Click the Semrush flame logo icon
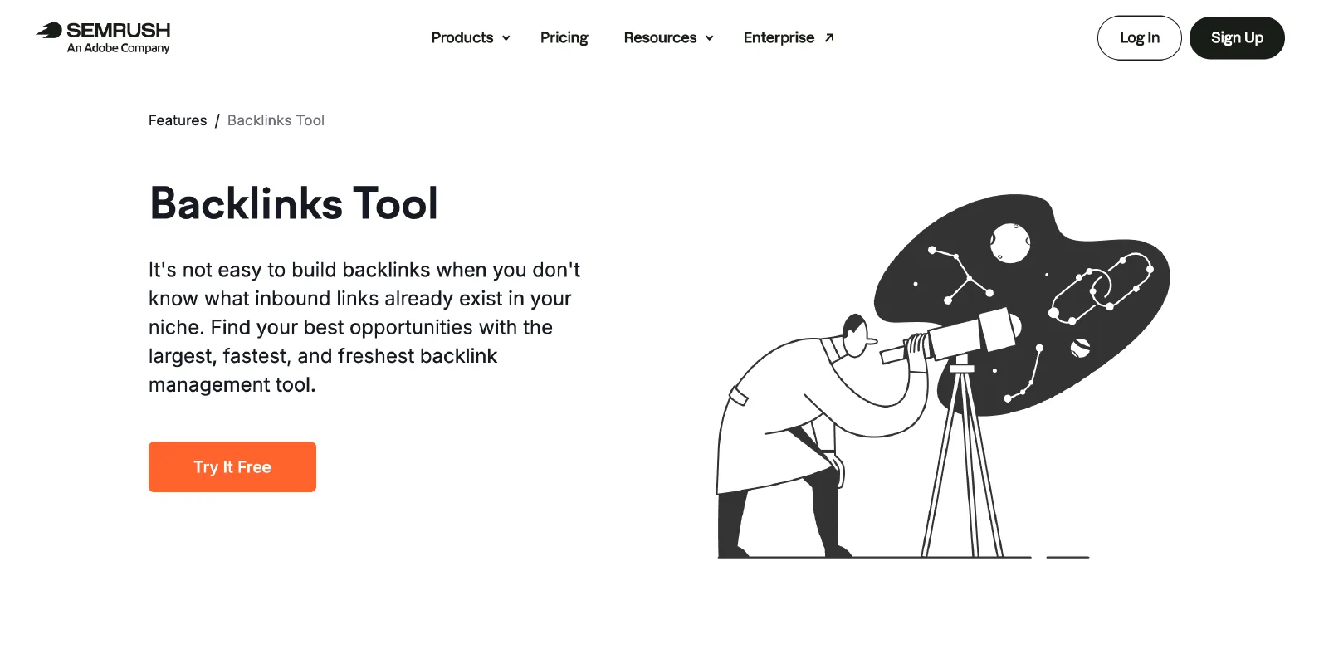The height and width of the screenshot is (659, 1319). click(x=49, y=31)
